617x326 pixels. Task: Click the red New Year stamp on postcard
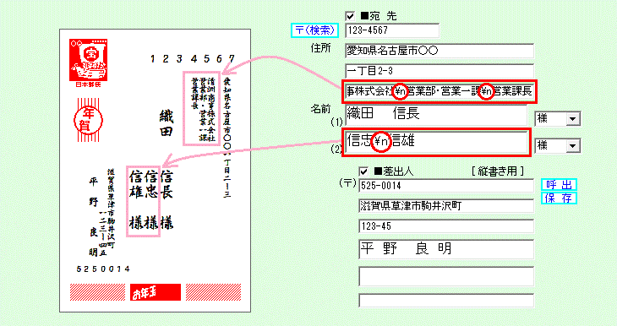click(89, 60)
